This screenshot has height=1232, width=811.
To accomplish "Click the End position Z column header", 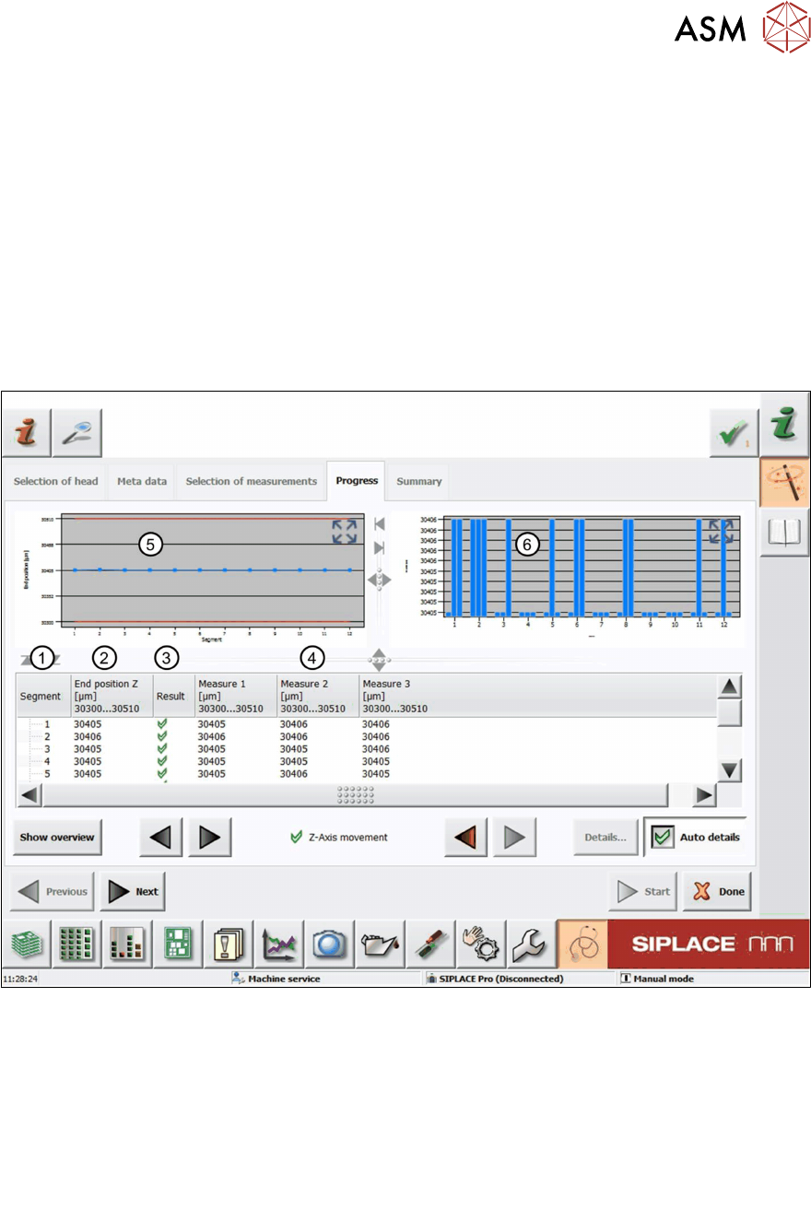I will 112,697.
